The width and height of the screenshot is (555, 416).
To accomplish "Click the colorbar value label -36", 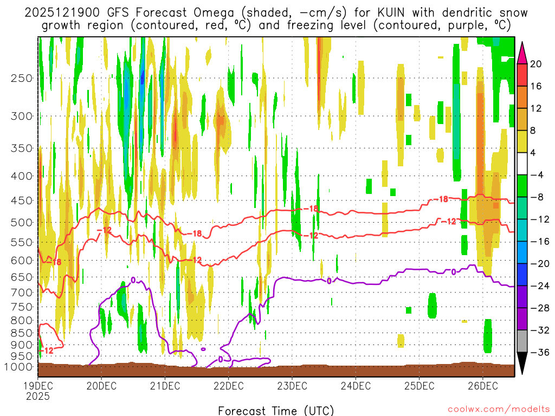I will tap(540, 352).
